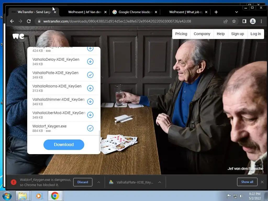
Task: Click the ValhallaPlate-XDIE_KeyGen checkmark icon
Action: pos(90,75)
